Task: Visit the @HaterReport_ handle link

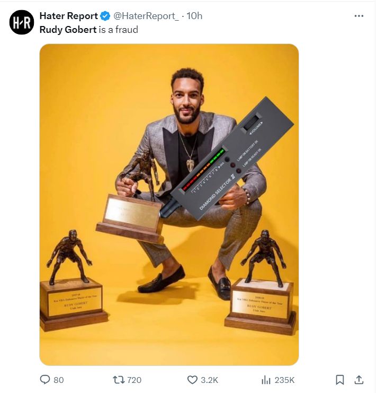Action: [x=146, y=16]
